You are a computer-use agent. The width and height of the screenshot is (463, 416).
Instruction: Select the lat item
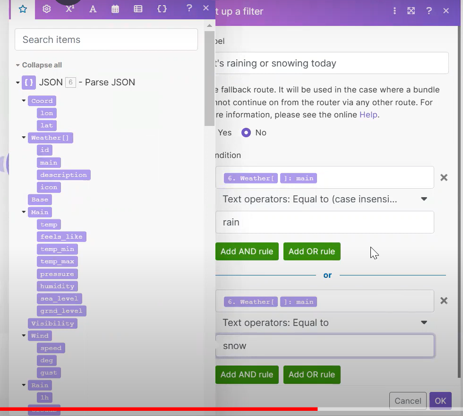click(47, 125)
